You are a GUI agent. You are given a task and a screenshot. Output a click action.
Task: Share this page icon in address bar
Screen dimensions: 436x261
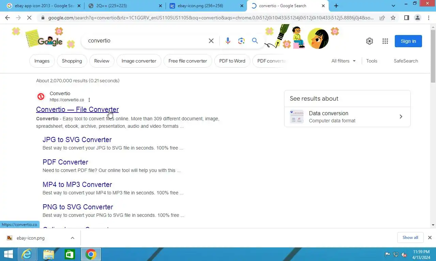382,18
